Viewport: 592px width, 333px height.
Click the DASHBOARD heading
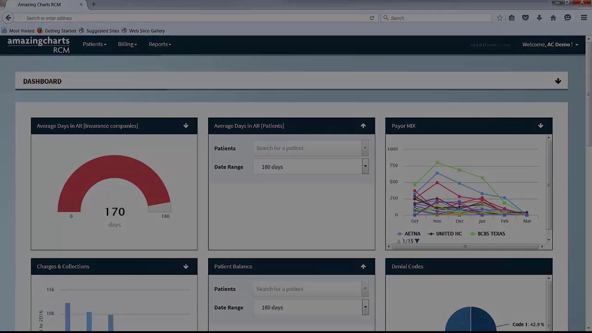(x=42, y=81)
